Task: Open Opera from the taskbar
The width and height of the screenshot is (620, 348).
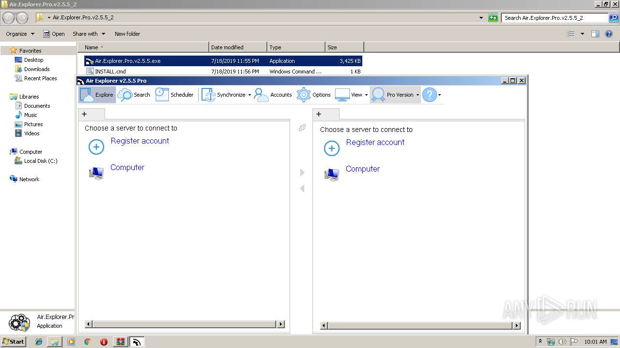Action: coord(104,342)
